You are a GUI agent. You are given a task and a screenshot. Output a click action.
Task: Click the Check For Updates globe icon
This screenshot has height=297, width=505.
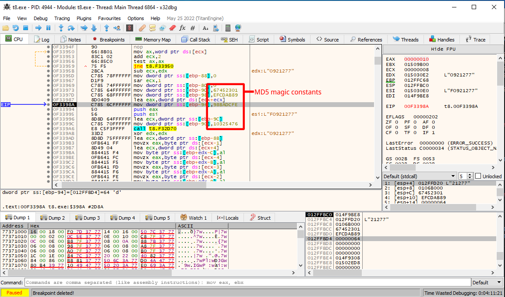coord(238,28)
